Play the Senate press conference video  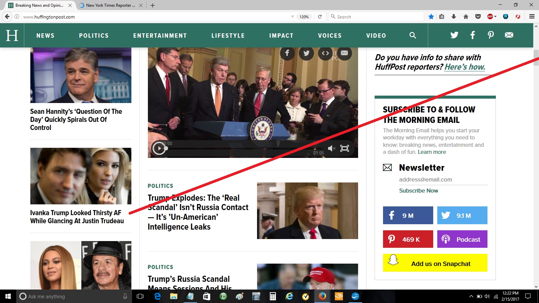(159, 148)
